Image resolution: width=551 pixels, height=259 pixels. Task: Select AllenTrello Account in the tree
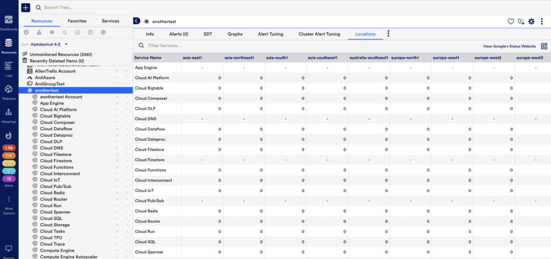click(55, 71)
